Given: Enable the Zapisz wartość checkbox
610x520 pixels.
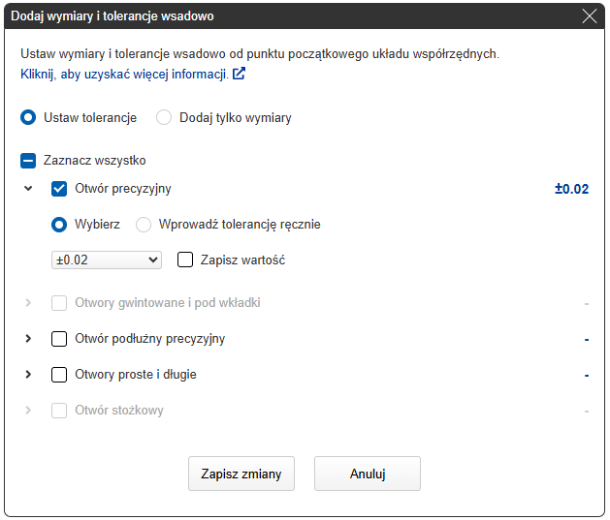Looking at the screenshot, I should [x=186, y=260].
